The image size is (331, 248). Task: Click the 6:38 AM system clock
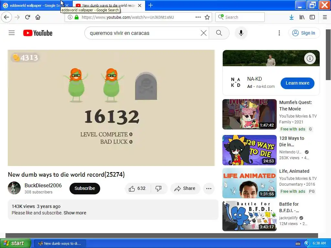(x=319, y=243)
